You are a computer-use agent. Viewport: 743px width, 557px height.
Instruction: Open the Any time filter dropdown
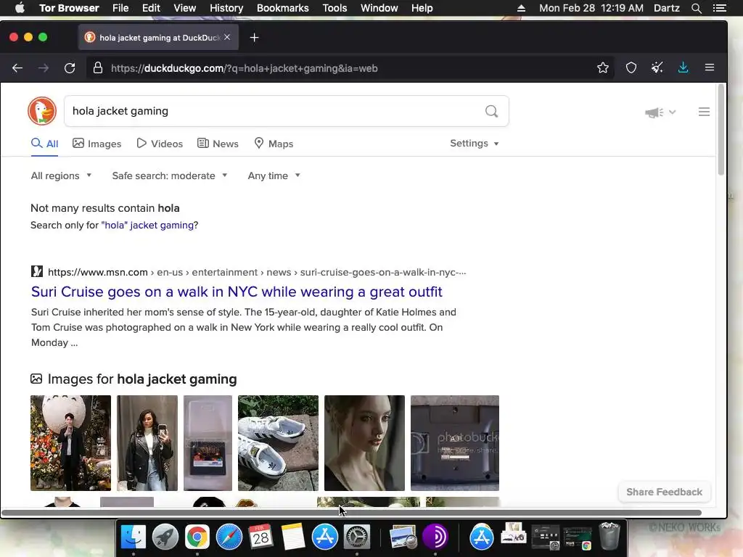tap(274, 176)
